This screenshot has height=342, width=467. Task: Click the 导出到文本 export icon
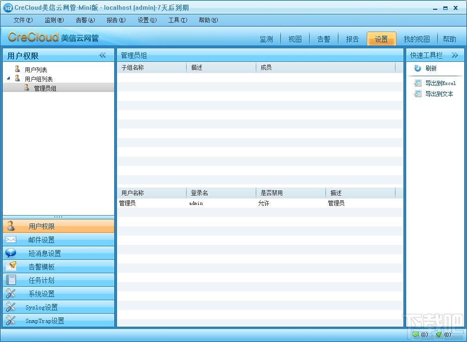pyautogui.click(x=417, y=94)
